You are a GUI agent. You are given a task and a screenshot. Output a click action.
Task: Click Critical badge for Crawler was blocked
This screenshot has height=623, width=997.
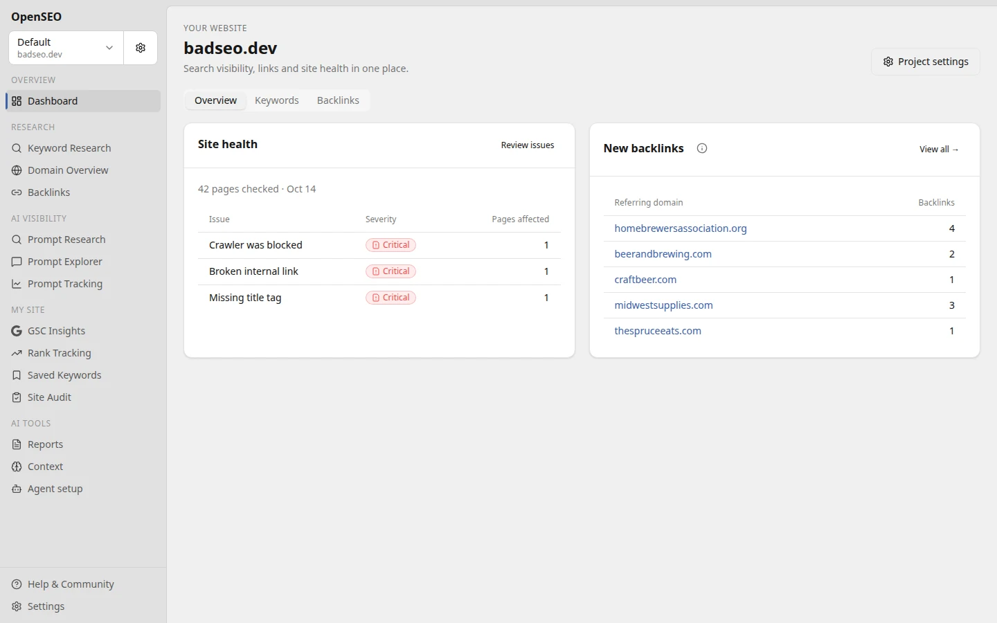point(390,245)
